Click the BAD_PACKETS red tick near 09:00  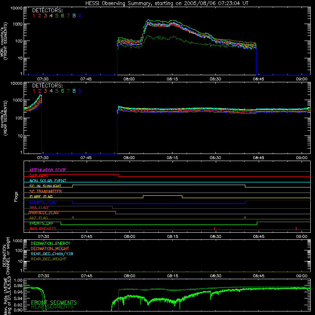296,228
